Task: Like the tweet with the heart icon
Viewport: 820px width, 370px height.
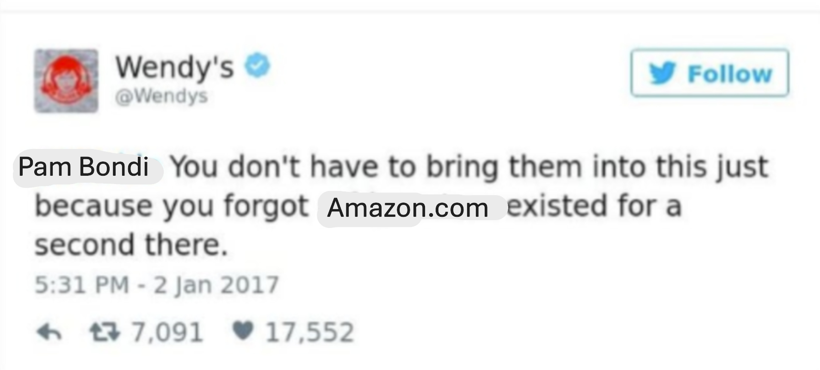Action: tap(243, 331)
